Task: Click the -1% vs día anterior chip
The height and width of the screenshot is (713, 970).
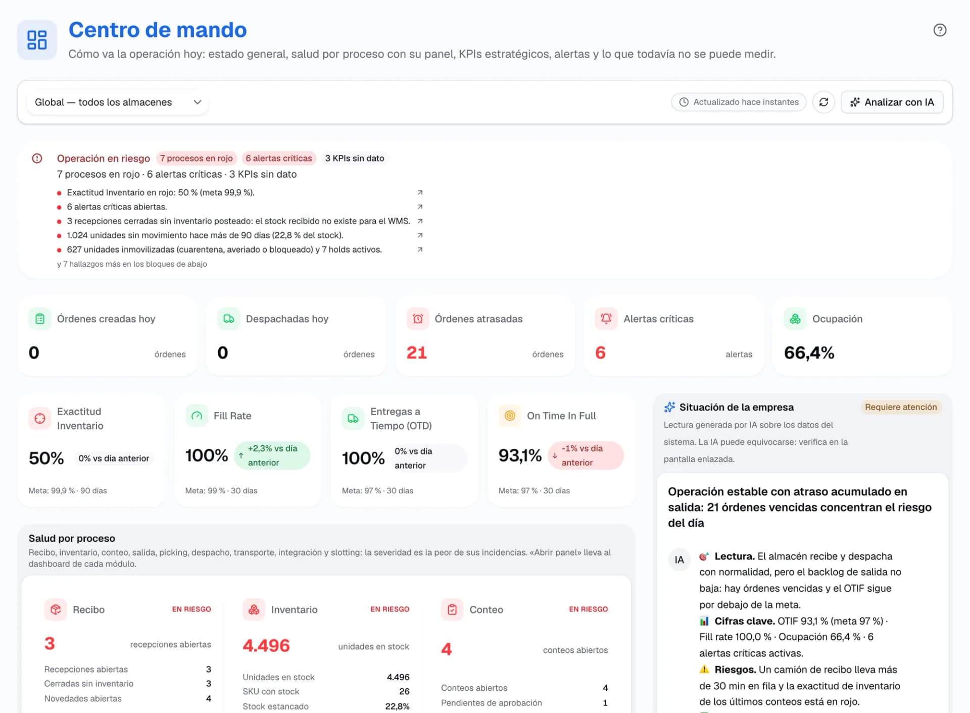Action: click(586, 455)
